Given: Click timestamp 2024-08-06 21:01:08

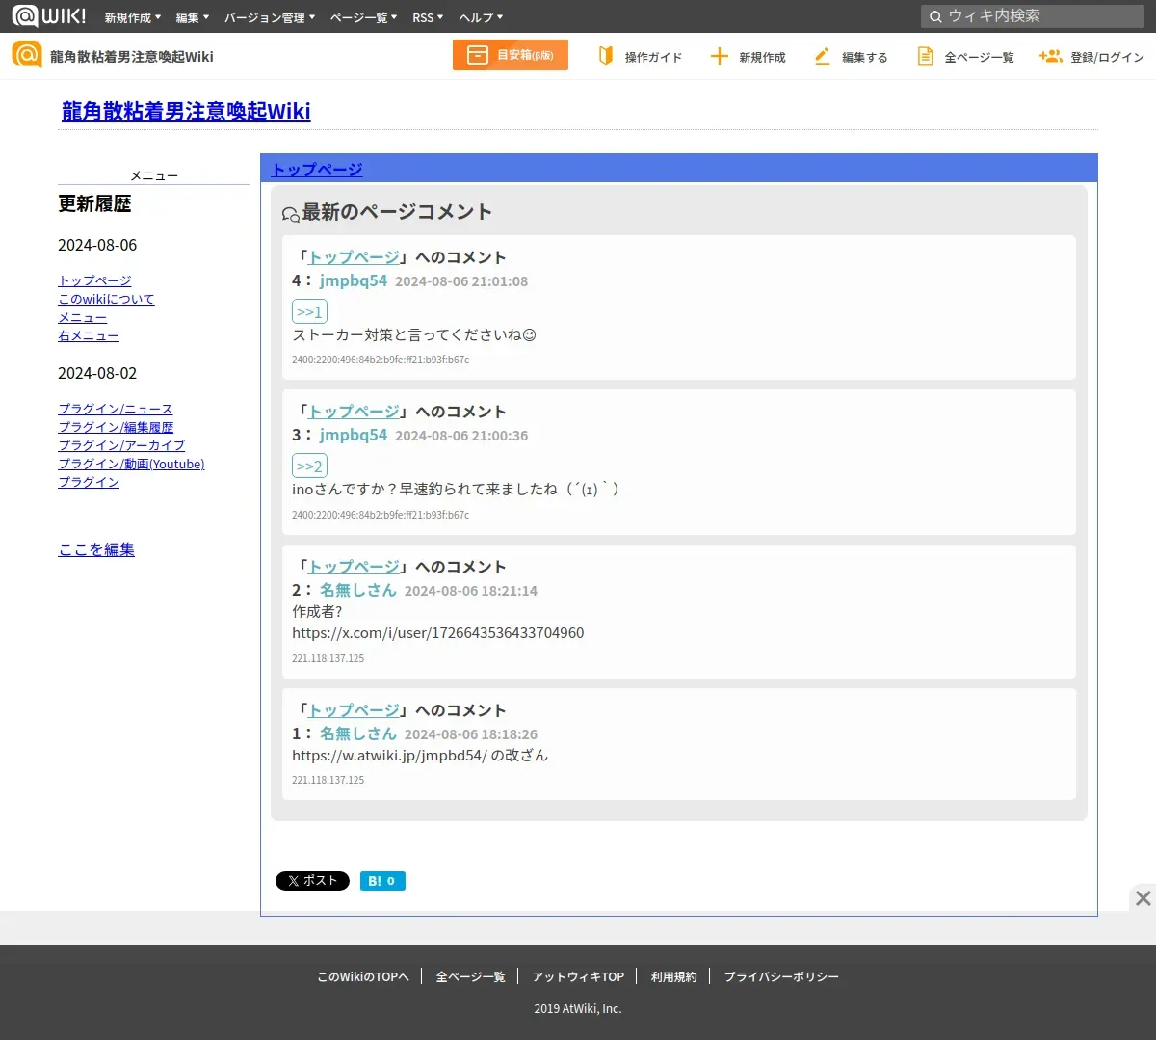Looking at the screenshot, I should [461, 281].
